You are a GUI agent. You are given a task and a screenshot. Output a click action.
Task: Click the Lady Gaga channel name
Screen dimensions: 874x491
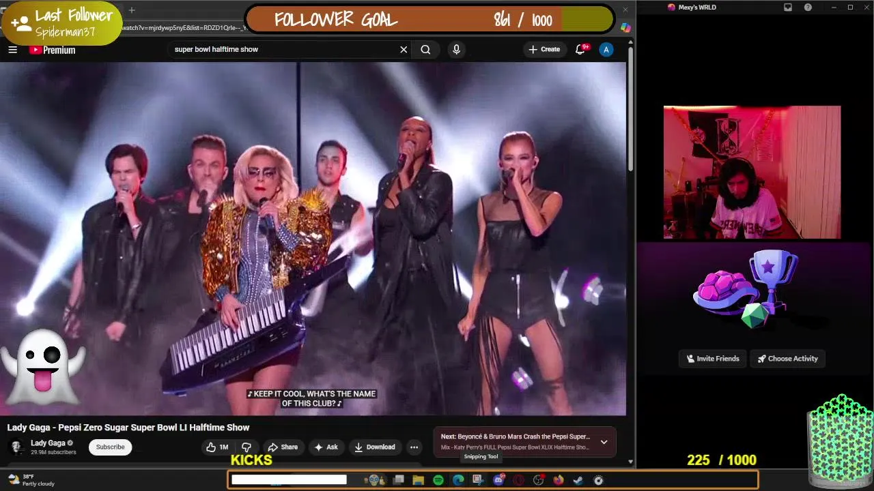[x=48, y=443]
